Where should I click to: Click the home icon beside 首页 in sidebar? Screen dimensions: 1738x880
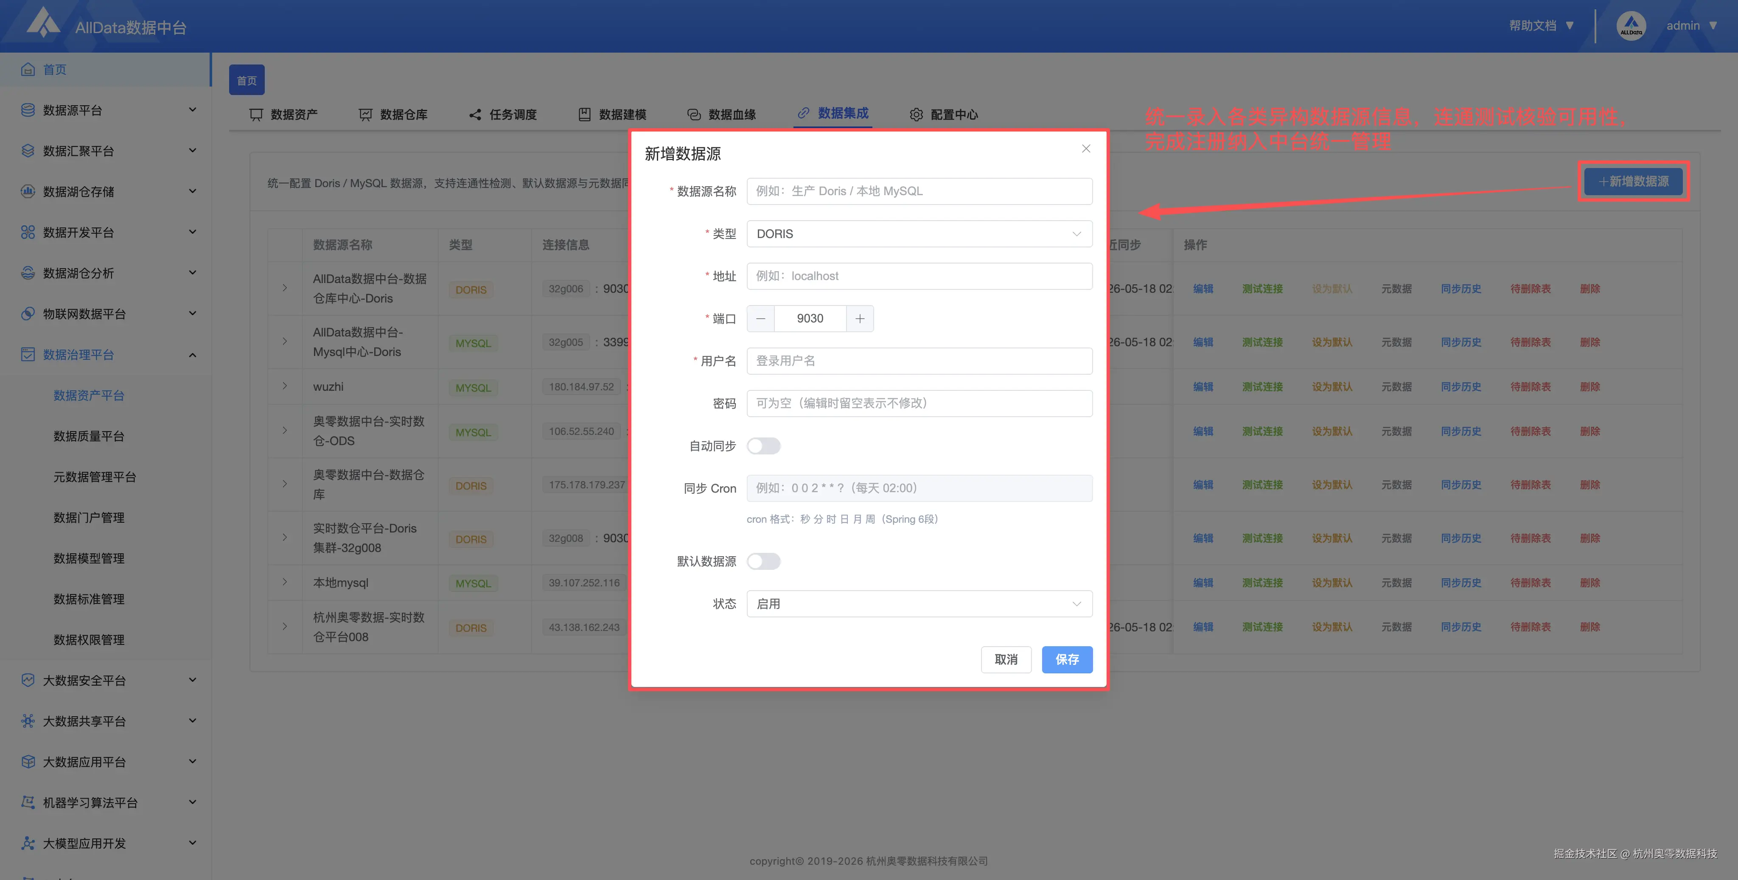[x=28, y=69]
